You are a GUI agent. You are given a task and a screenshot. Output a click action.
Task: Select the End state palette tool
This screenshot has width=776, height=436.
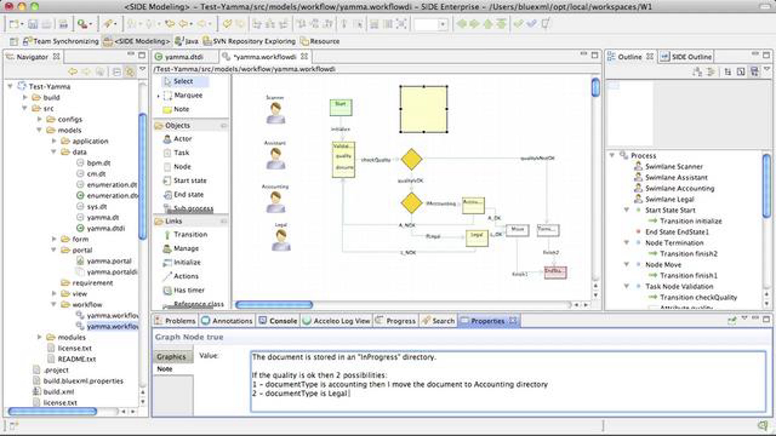tap(188, 194)
